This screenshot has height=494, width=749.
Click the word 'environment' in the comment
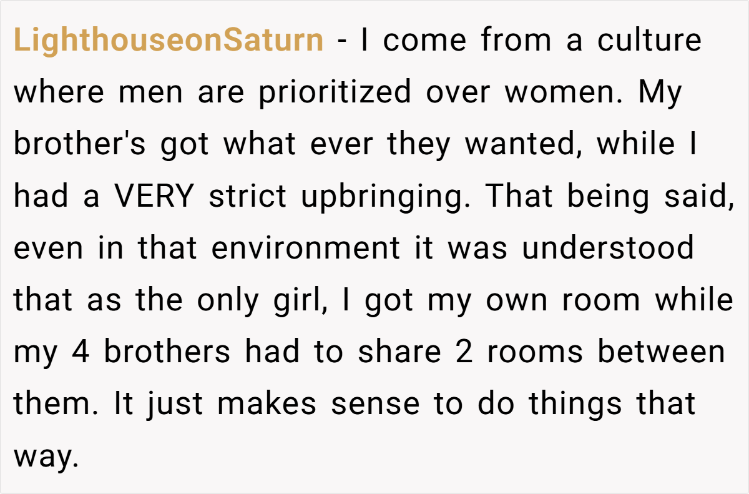point(305,248)
